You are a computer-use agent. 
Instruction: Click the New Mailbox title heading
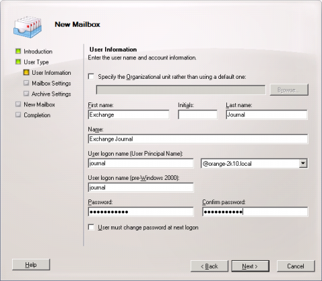click(x=77, y=24)
